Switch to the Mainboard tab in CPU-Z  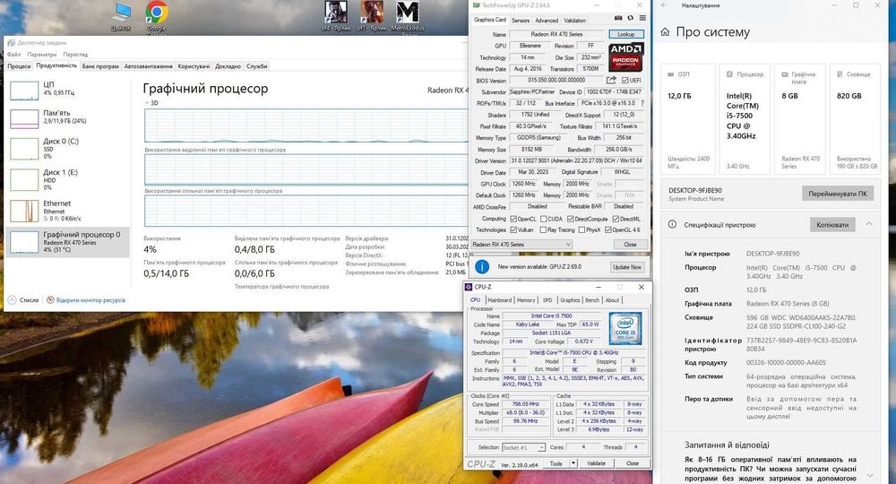point(499,300)
